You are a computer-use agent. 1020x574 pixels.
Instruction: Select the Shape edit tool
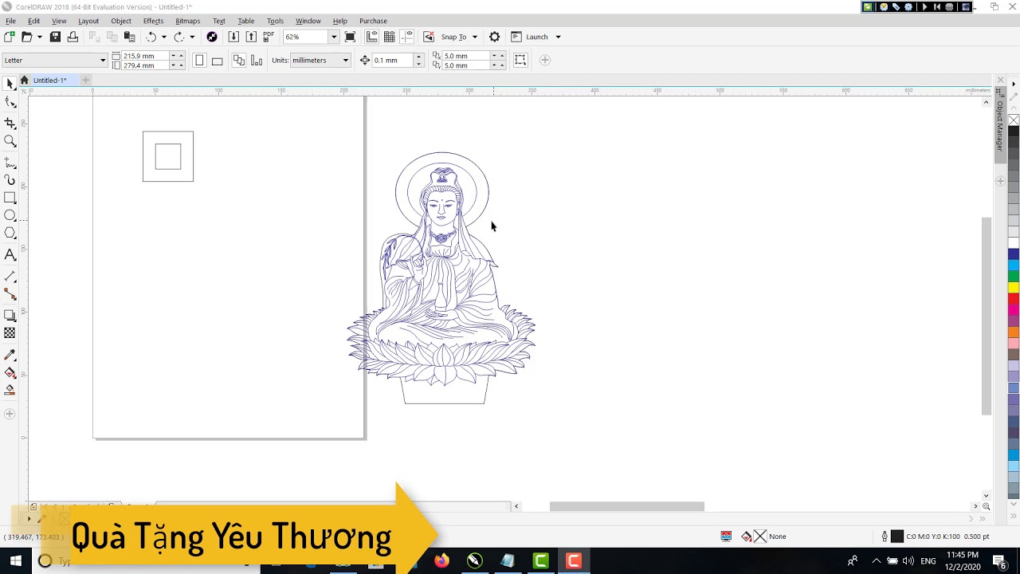(10, 102)
